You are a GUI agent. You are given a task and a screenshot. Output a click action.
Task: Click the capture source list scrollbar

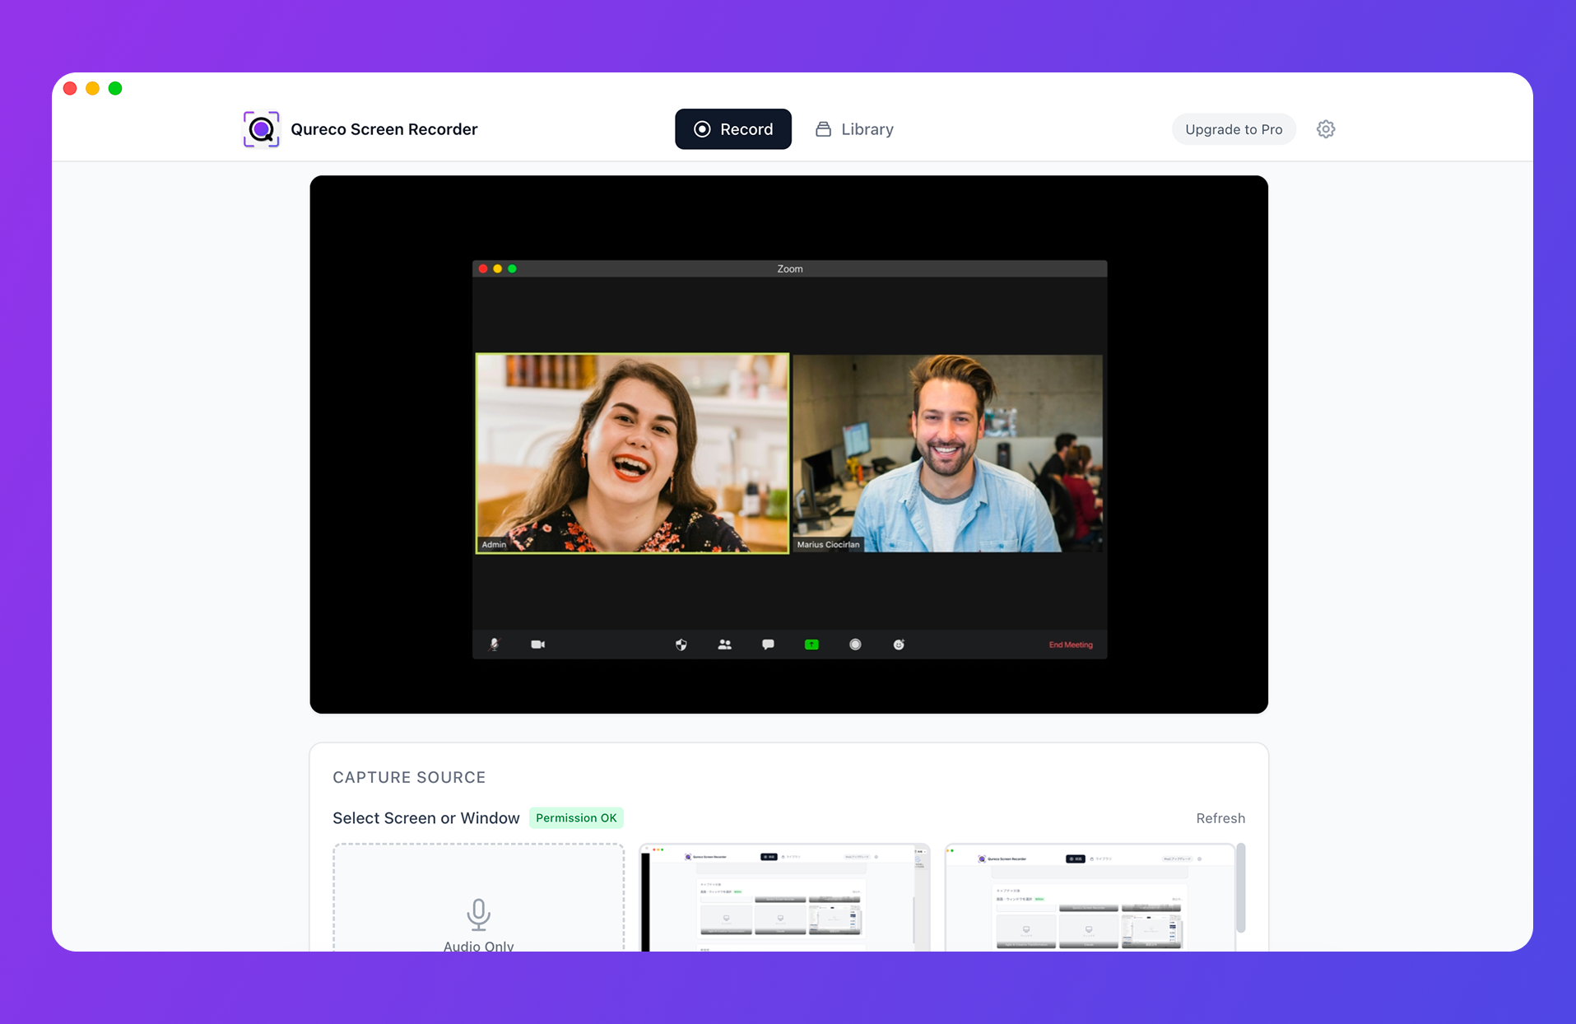coord(1240,887)
